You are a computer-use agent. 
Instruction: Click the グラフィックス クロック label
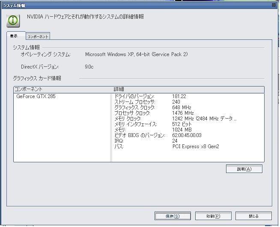click(x=134, y=108)
